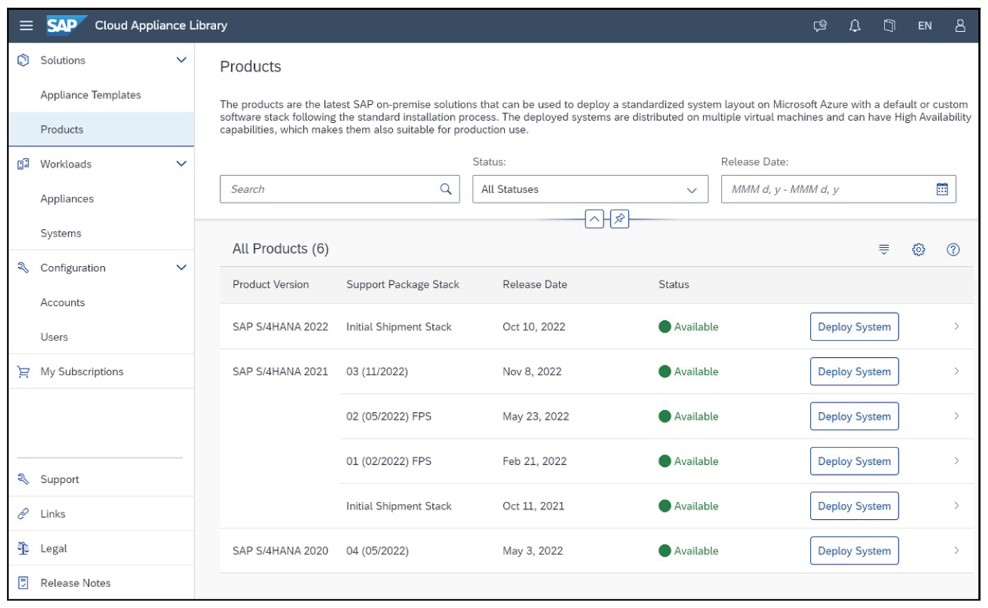Open the feedback chat icon in header
988x608 pixels.
(820, 25)
